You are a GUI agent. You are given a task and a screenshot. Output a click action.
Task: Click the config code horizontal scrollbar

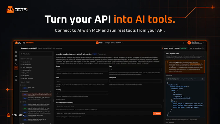[184, 116]
